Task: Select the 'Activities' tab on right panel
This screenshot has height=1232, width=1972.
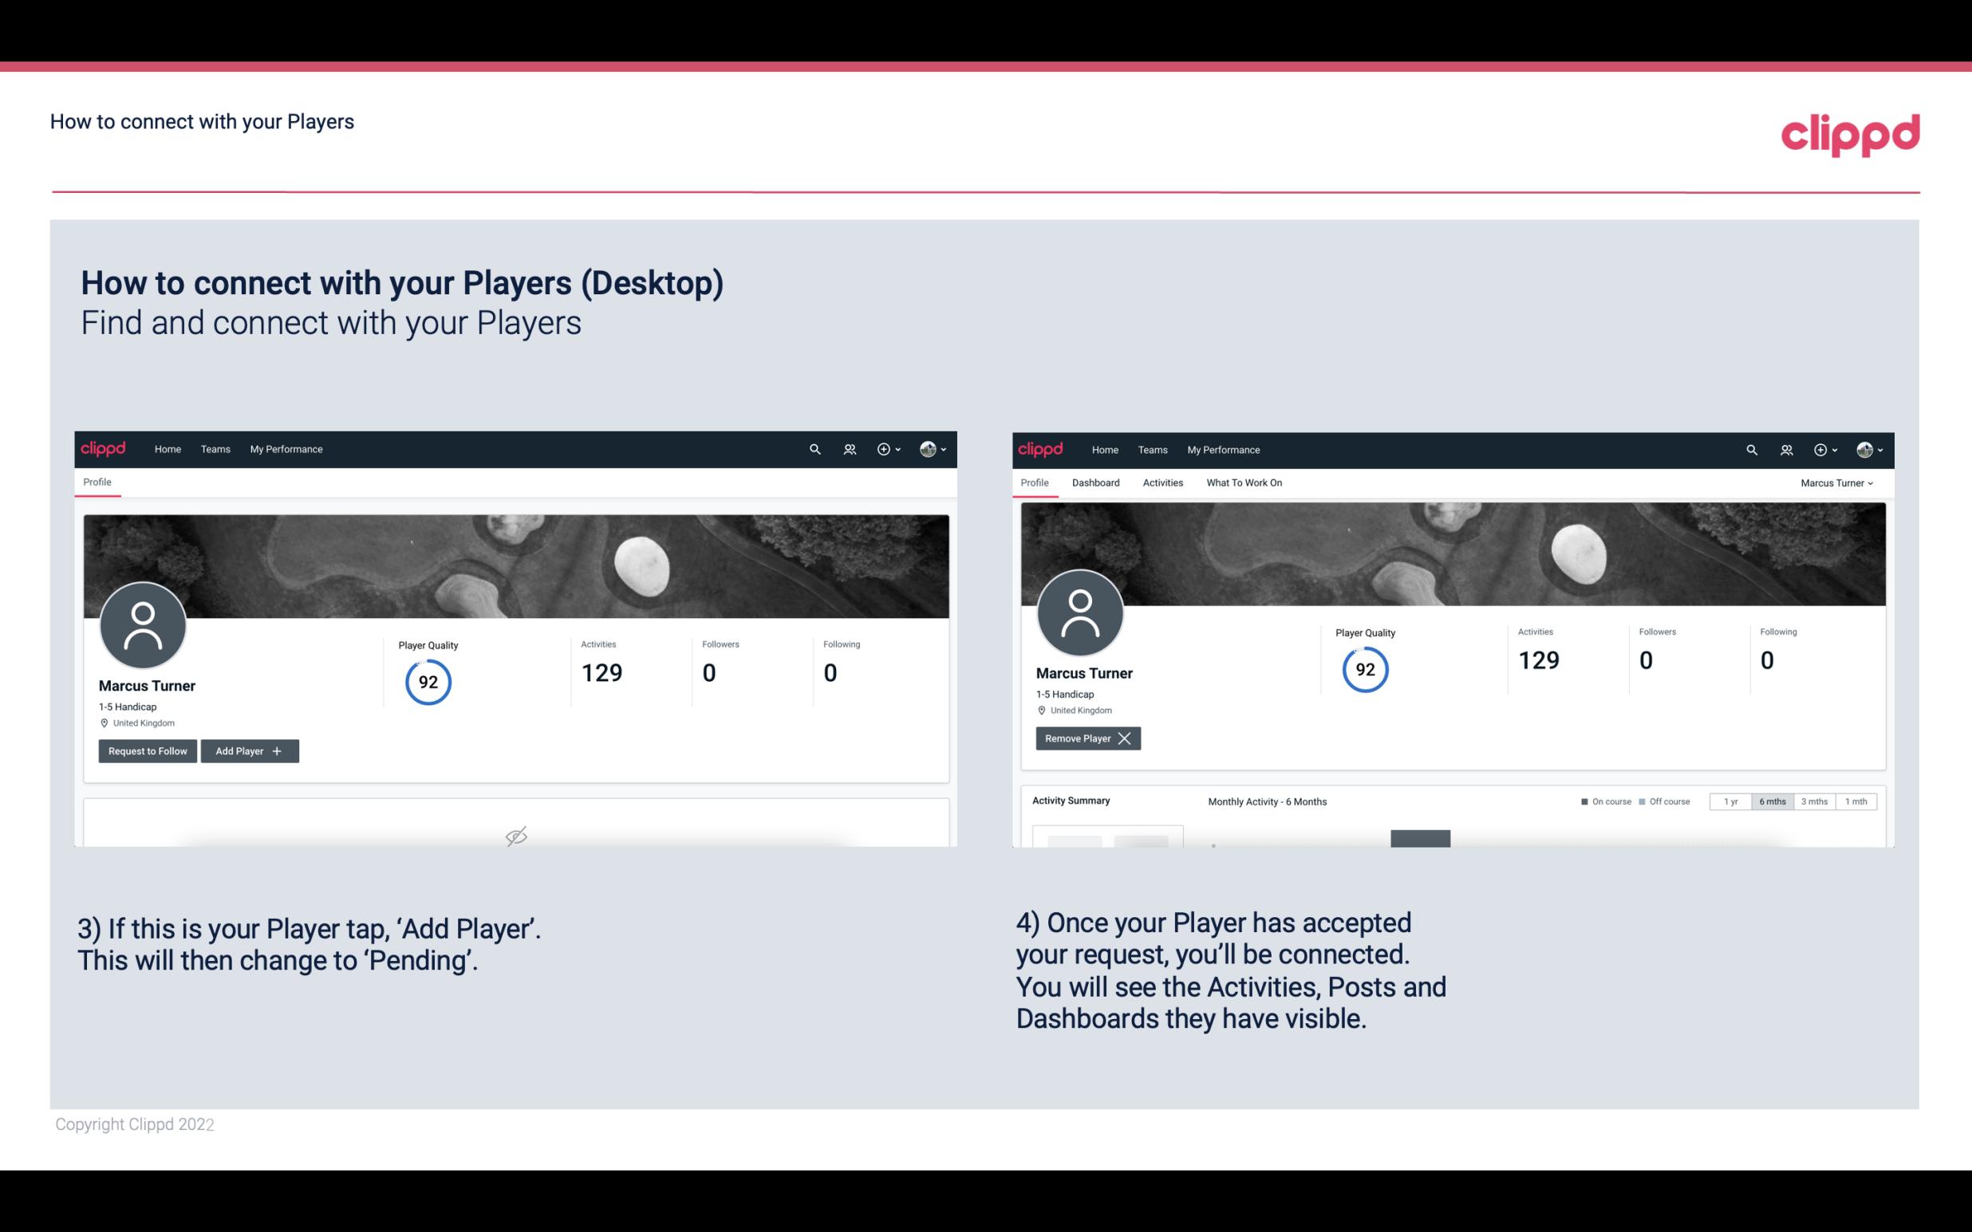Action: [x=1163, y=482]
